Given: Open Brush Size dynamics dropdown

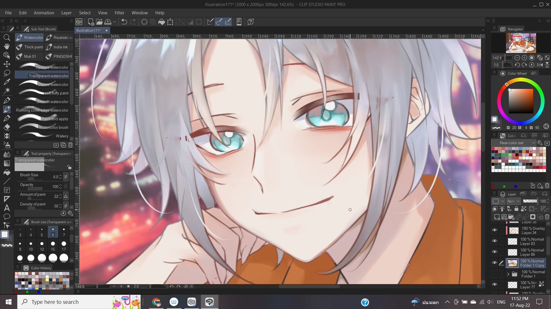Looking at the screenshot, I should coord(66,177).
